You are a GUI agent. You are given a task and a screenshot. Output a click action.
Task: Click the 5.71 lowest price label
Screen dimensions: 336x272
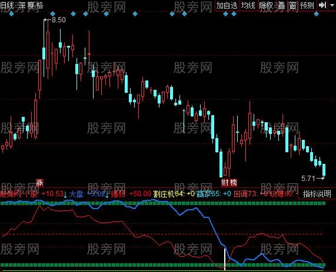click(308, 178)
